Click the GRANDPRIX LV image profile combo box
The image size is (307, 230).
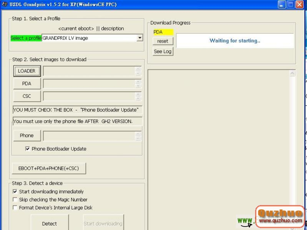pyautogui.click(x=93, y=38)
